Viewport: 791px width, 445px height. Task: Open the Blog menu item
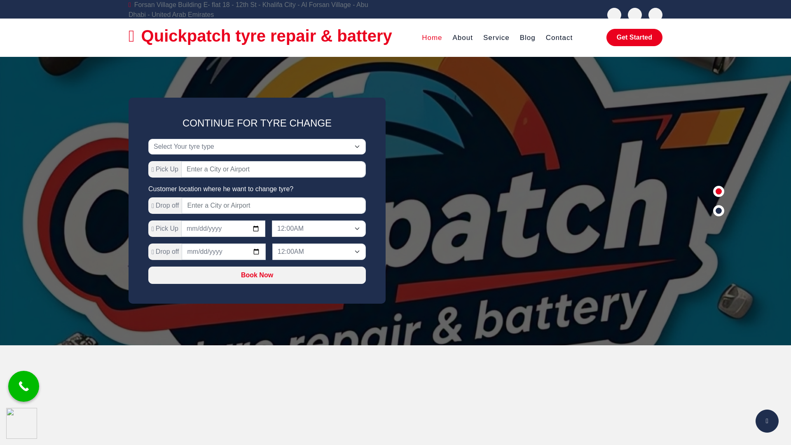527,38
